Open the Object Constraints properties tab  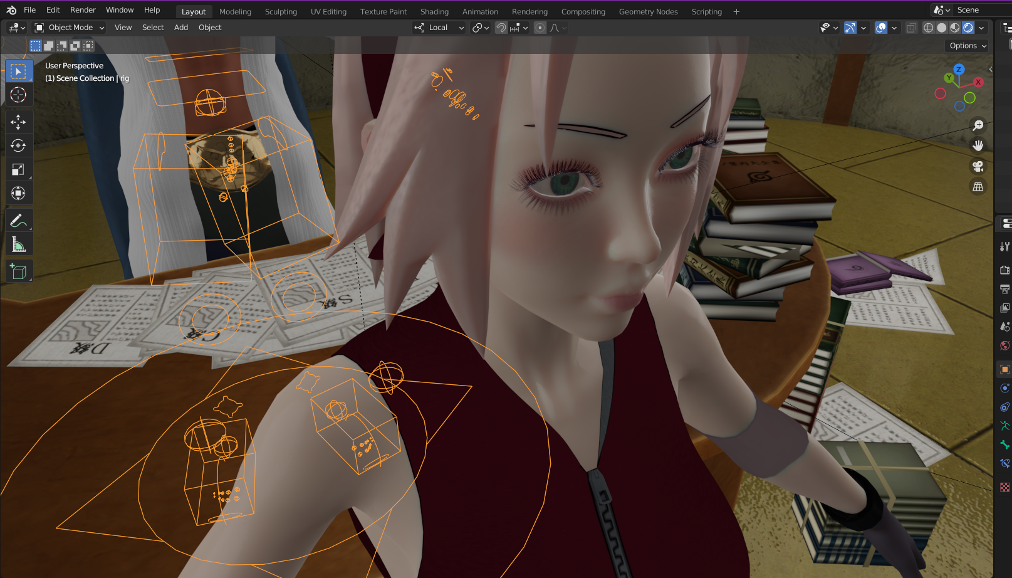(1004, 407)
